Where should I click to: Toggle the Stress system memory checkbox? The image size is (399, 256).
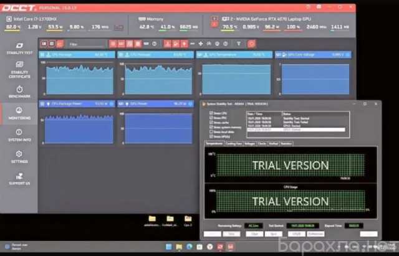tap(210, 128)
